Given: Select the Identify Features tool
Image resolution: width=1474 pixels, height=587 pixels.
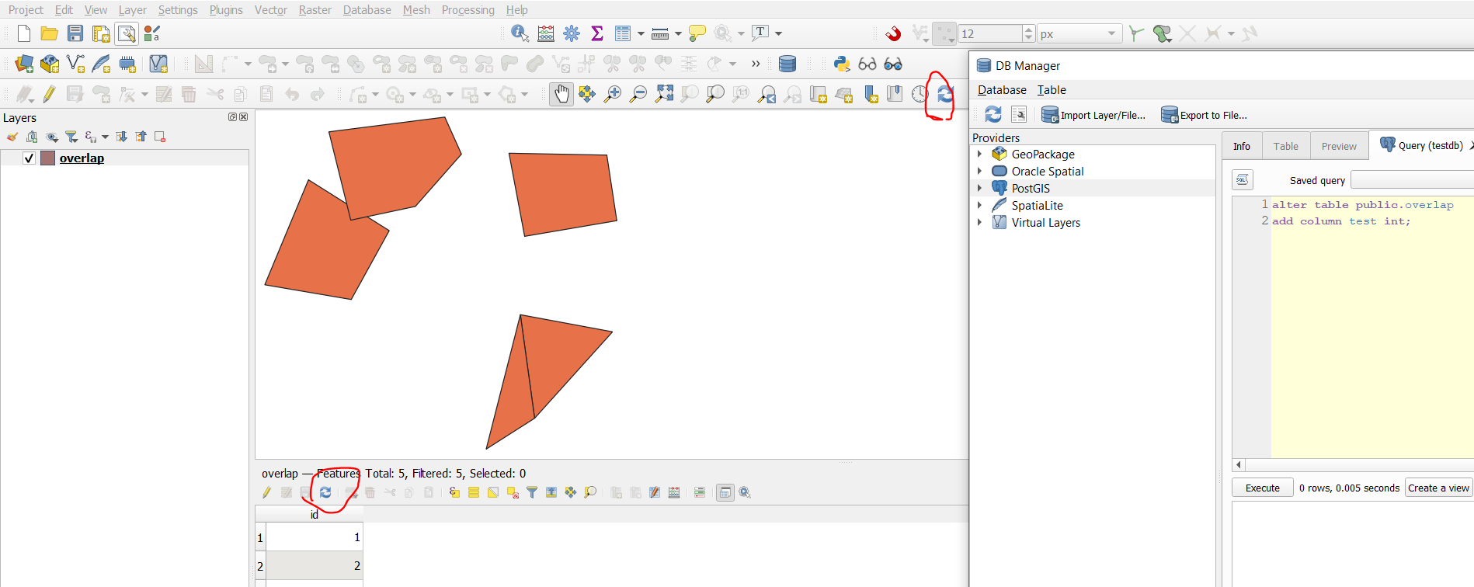Looking at the screenshot, I should click(x=520, y=33).
